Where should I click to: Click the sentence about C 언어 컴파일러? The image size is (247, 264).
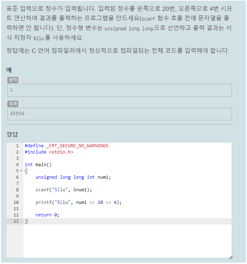118,50
